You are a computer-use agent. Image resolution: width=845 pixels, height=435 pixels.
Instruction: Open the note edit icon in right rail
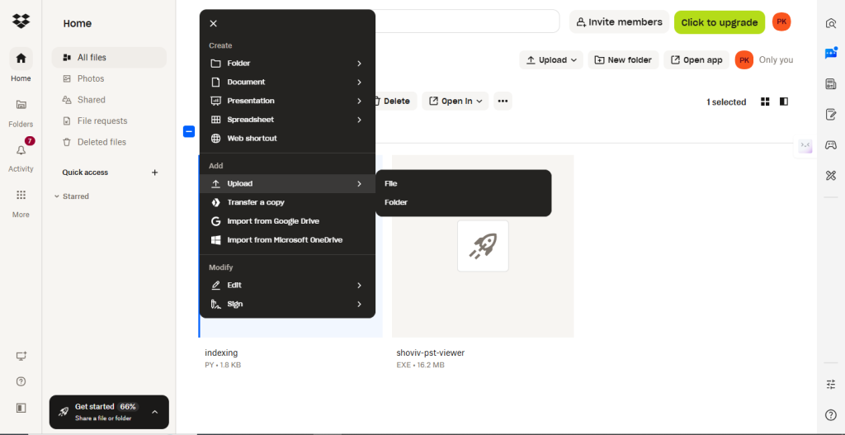(x=831, y=114)
